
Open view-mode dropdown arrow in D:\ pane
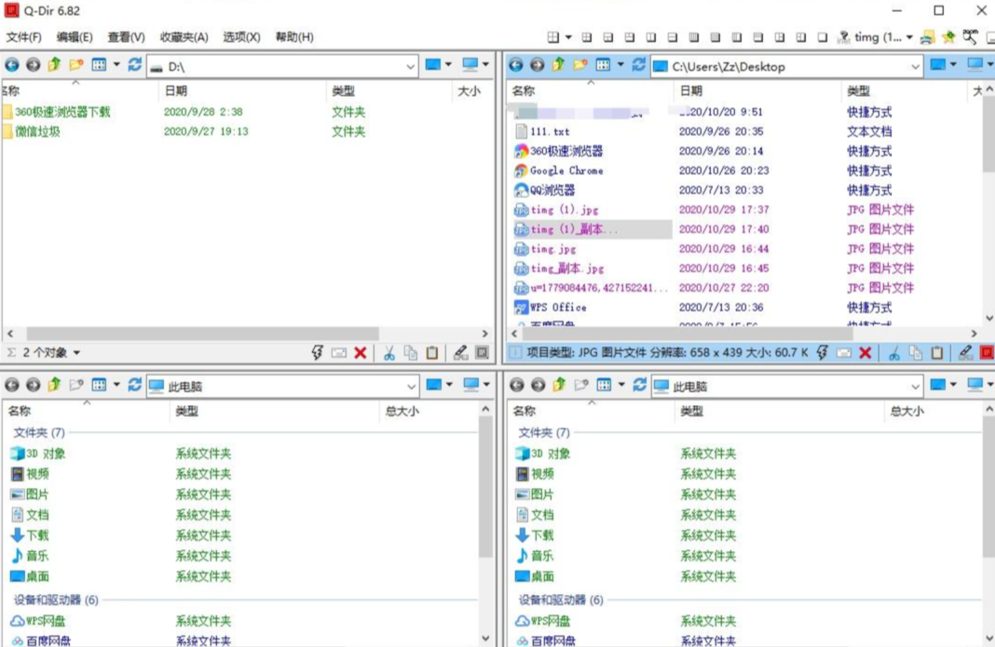(116, 65)
